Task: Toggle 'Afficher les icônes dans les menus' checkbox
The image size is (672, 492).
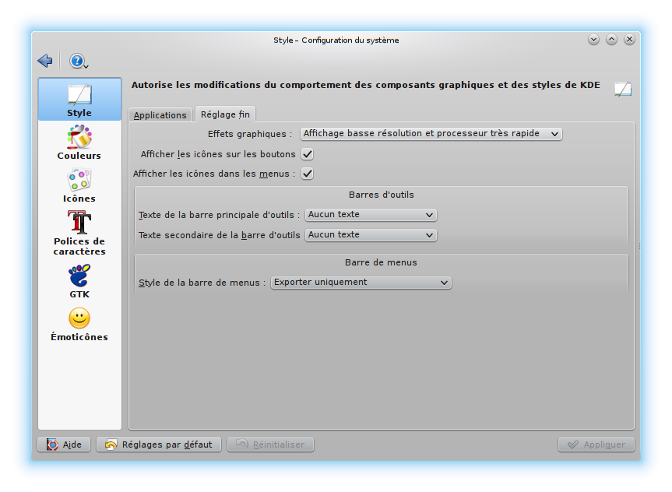Action: click(x=308, y=174)
